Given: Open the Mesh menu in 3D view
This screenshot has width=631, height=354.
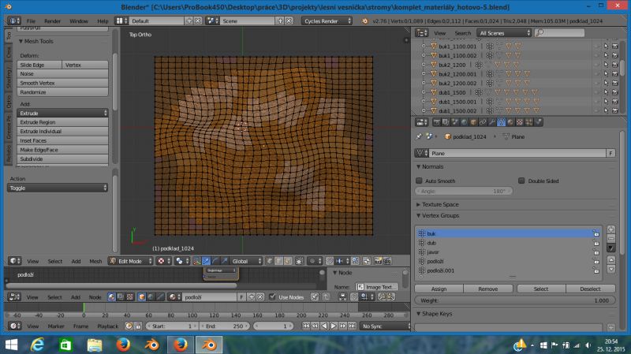Looking at the screenshot, I should click(x=95, y=261).
